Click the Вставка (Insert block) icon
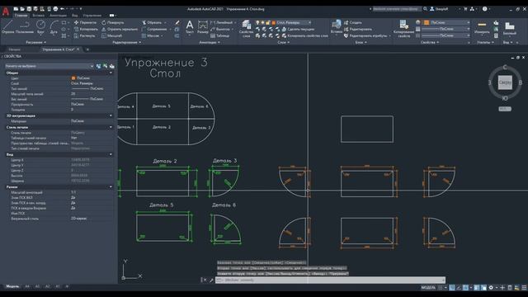Image resolution: width=528 pixels, height=297 pixels. [336, 26]
